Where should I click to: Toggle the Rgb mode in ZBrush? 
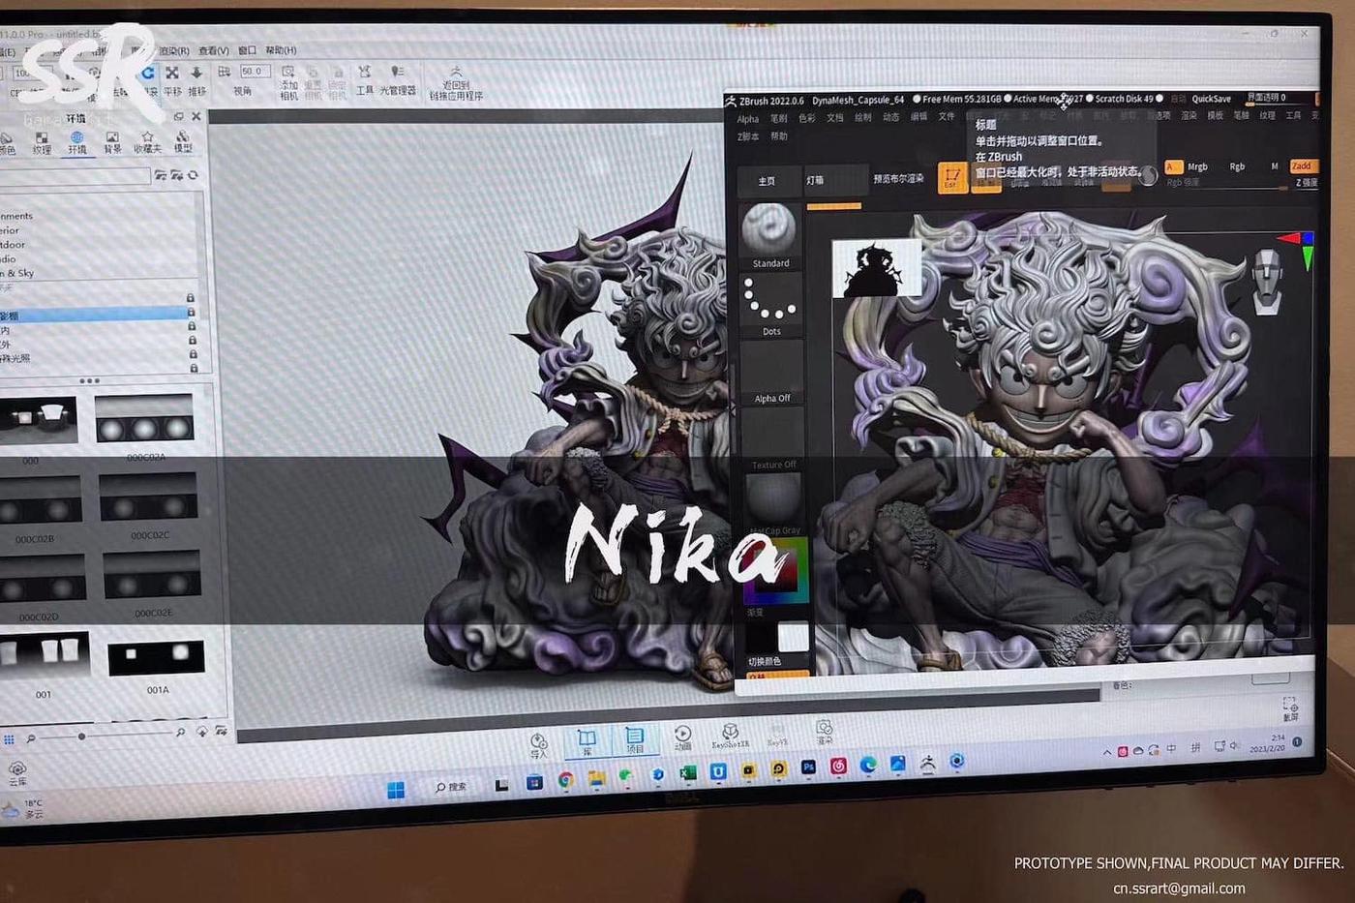(1237, 166)
